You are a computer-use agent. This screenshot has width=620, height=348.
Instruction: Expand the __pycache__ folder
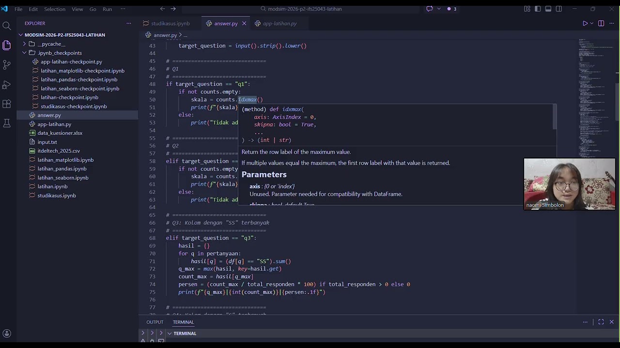click(25, 44)
